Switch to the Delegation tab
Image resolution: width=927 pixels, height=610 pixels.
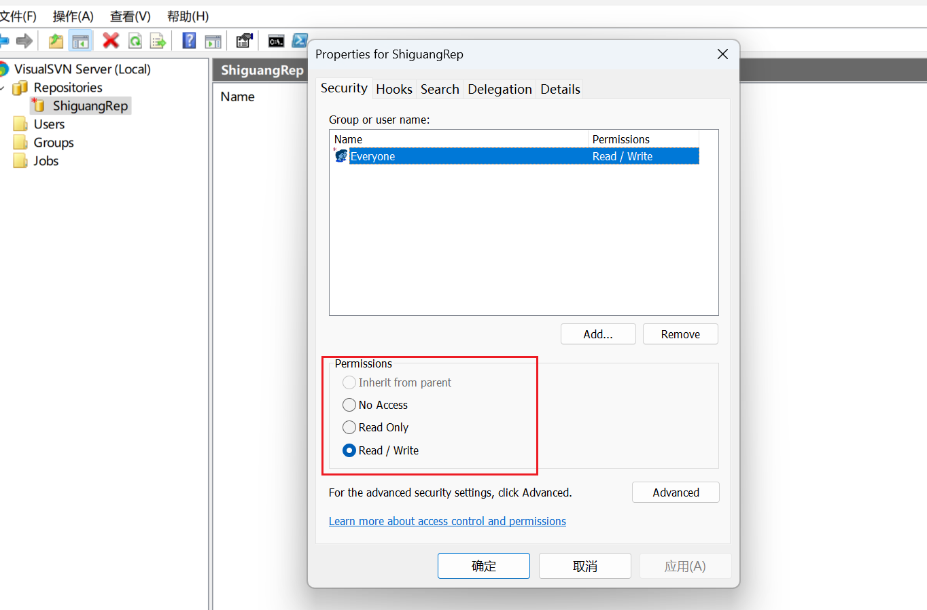pos(500,89)
